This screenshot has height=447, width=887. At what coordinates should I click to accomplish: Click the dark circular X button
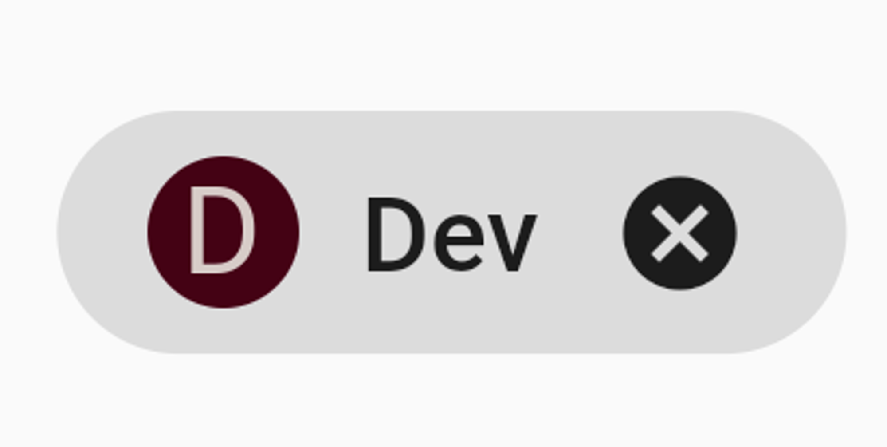680,233
